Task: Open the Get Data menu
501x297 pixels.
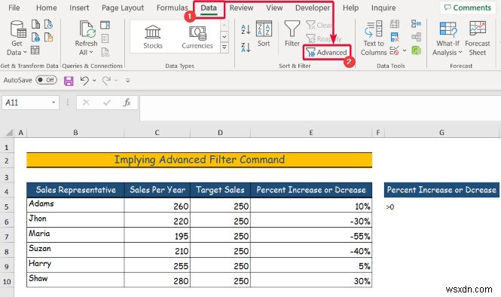Action: (x=17, y=38)
